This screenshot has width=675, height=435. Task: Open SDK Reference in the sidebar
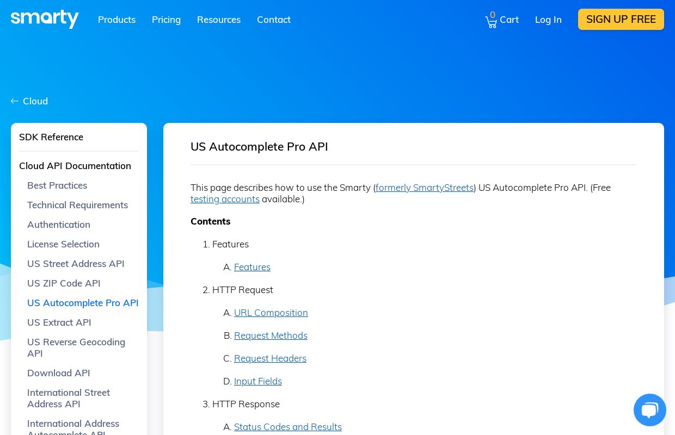(x=51, y=137)
